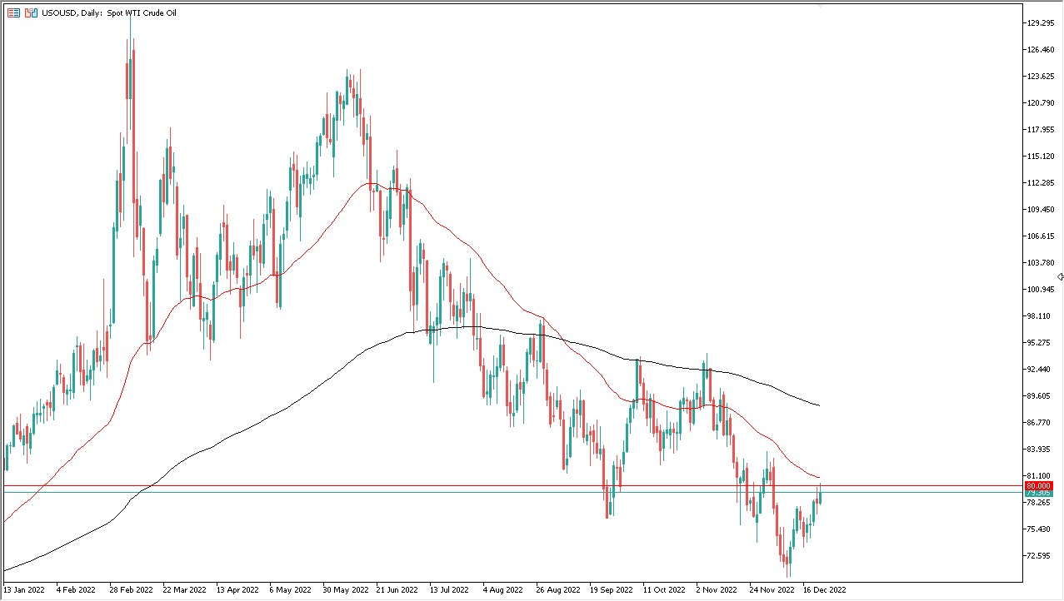
Task: Click the teal 79.305 current price tag
Action: point(1039,492)
